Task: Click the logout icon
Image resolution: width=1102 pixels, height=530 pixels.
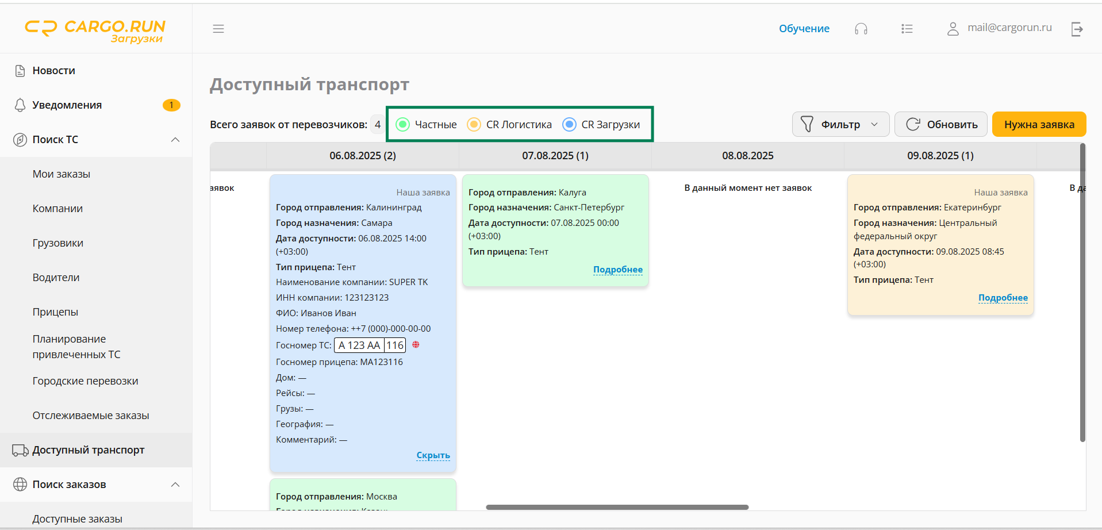Action: [1077, 29]
